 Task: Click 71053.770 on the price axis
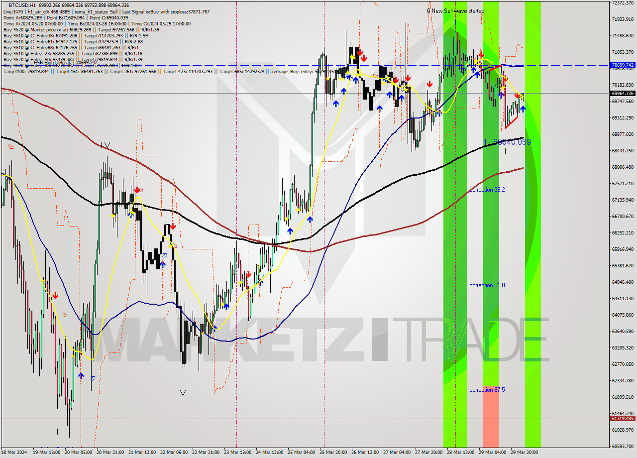tap(623, 52)
